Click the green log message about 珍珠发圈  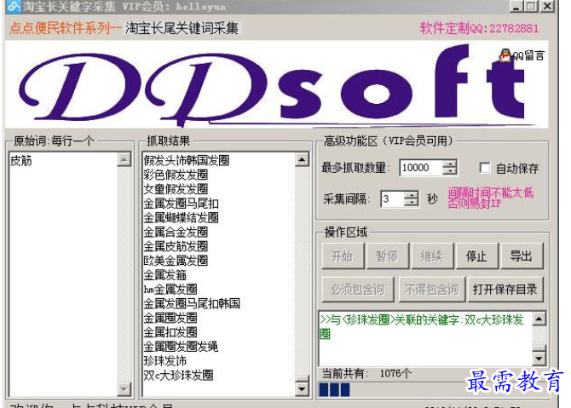[422, 326]
